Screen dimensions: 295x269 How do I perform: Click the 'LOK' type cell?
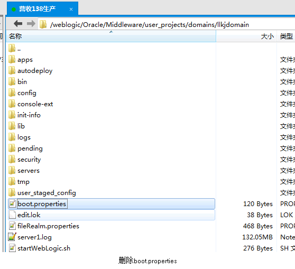click(287, 215)
